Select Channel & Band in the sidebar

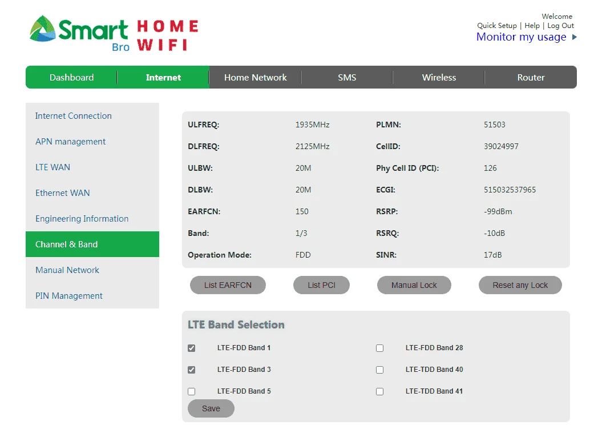[x=92, y=244]
